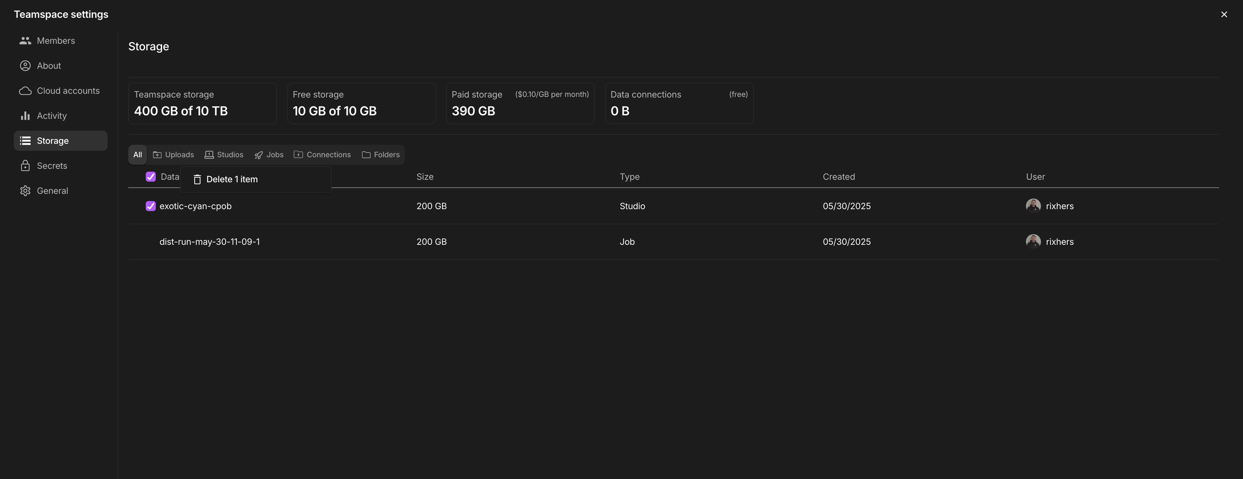Click the Data connections 0 B card
The image size is (1243, 479).
click(x=679, y=103)
